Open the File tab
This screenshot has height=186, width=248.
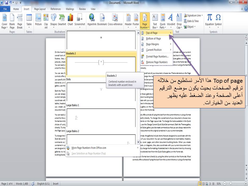tap(5, 9)
